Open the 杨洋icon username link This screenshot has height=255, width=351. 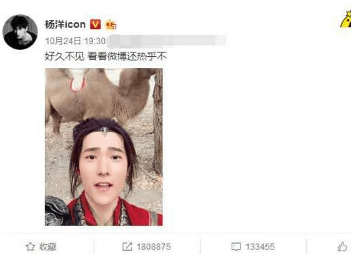tap(65, 24)
